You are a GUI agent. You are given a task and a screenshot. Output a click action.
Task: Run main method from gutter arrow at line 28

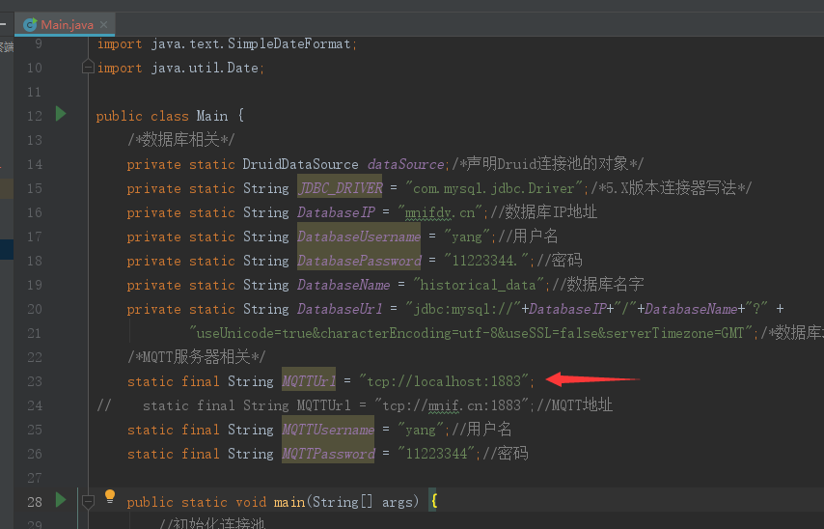point(61,500)
